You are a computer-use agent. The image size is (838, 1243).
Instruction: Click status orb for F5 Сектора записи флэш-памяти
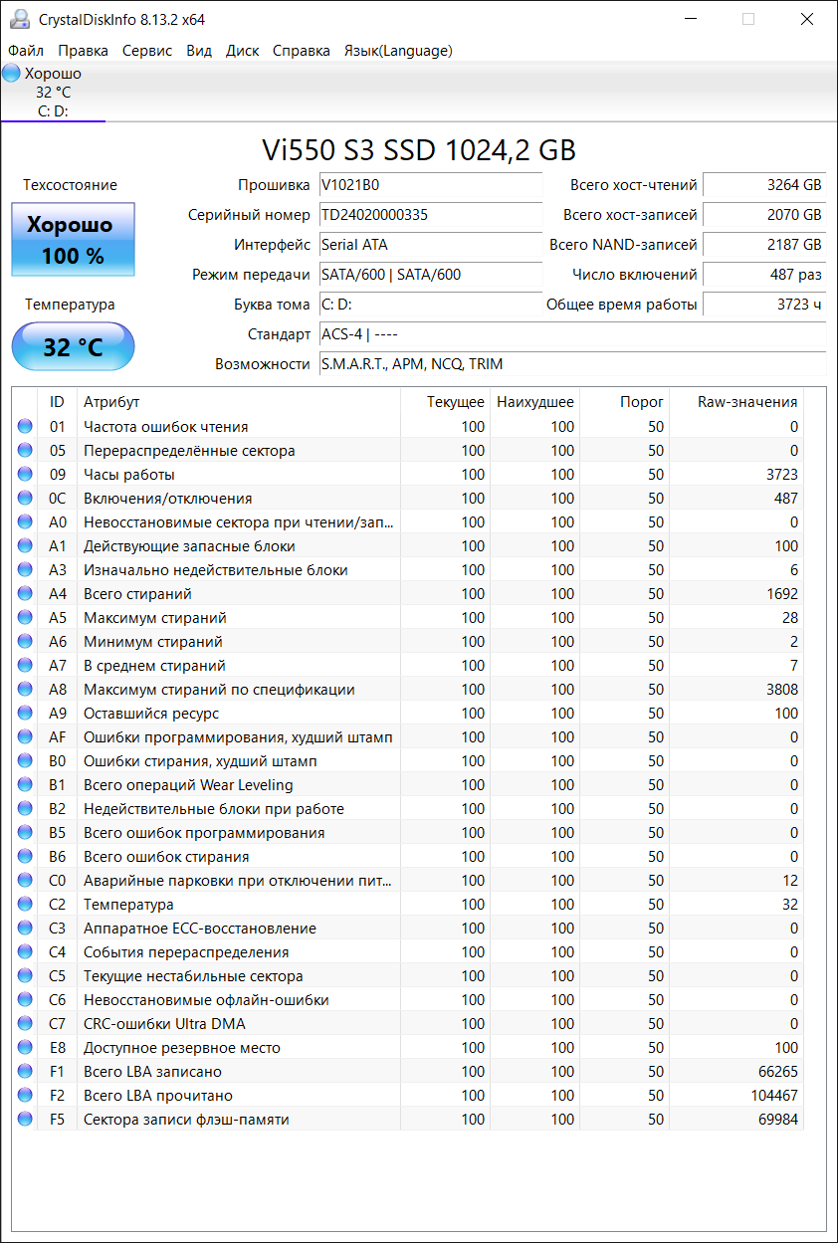(25, 1120)
